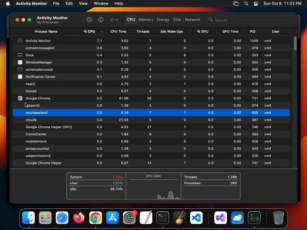Sort by Process Name column
Screen dimensions: 307x230
[46, 31]
